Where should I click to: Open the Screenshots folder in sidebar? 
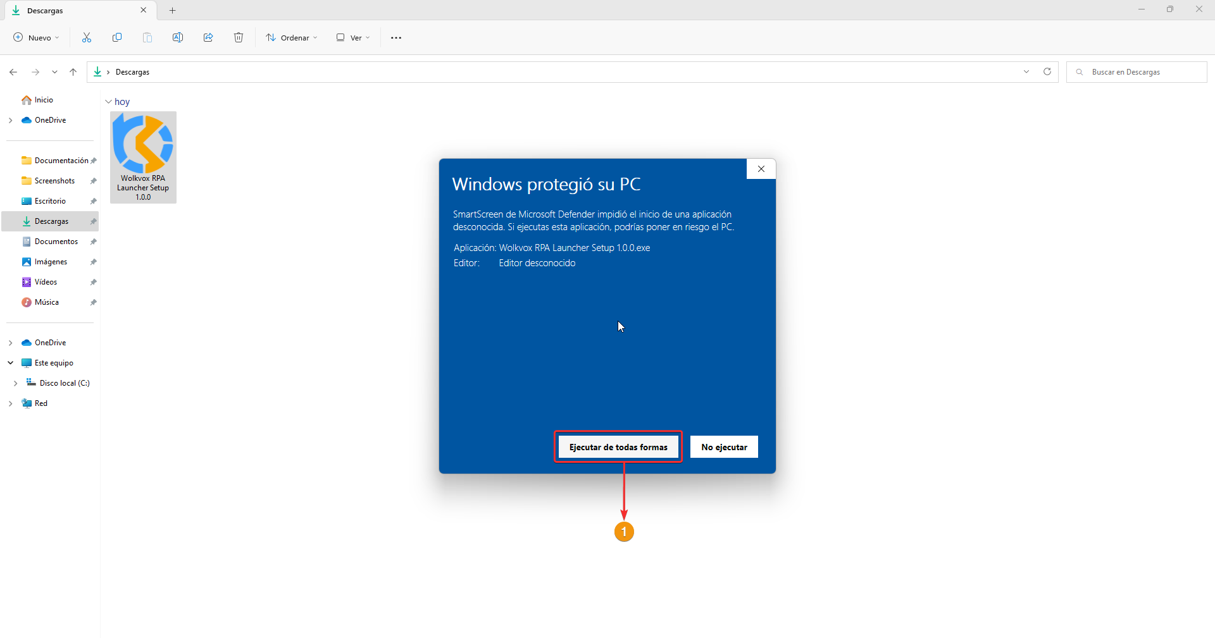(x=54, y=181)
